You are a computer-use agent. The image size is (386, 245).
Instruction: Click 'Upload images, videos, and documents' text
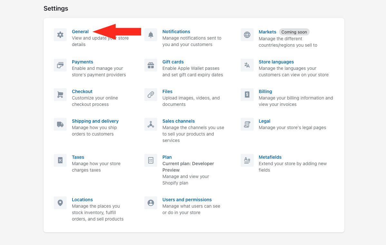pyautogui.click(x=191, y=101)
